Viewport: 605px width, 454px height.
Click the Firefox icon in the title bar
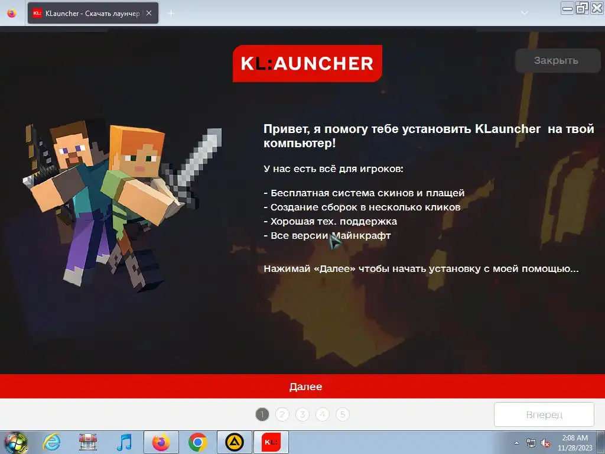(x=12, y=13)
